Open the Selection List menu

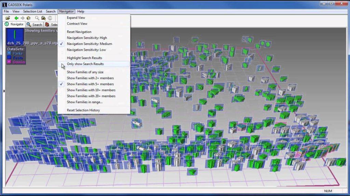click(32, 11)
